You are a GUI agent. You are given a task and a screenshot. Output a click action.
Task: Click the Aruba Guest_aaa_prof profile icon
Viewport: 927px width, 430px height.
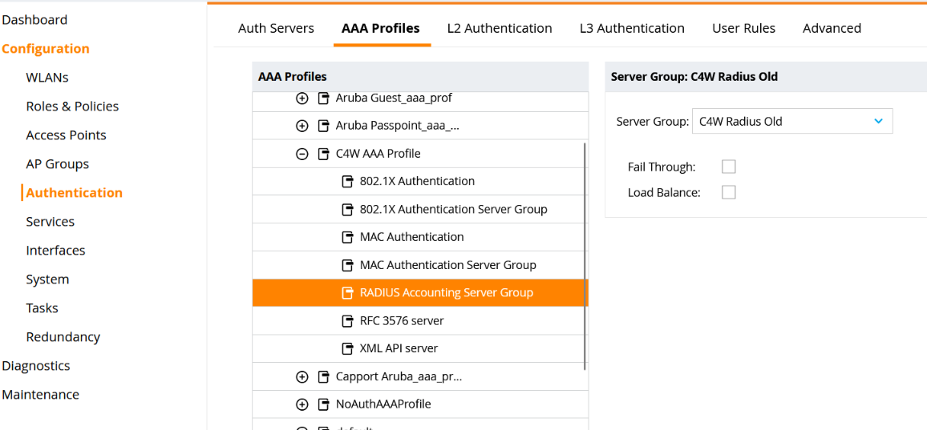[324, 98]
